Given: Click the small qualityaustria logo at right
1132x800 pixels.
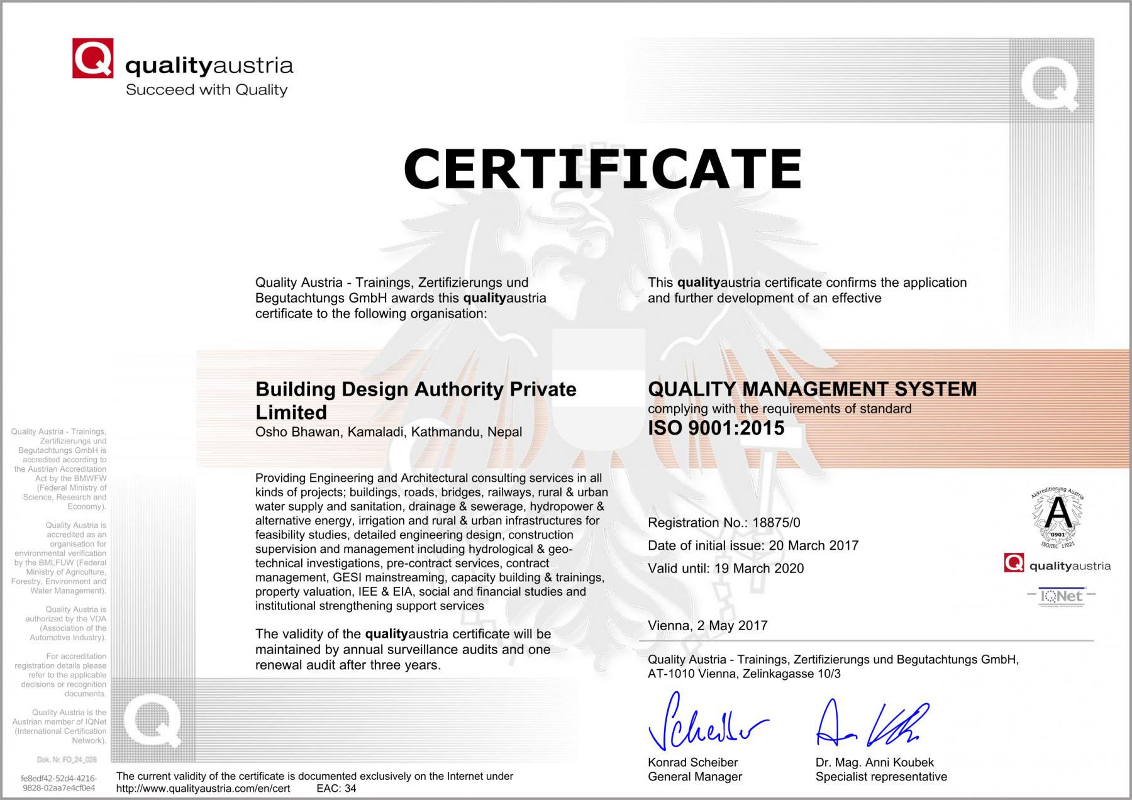Looking at the screenshot, I should tap(1057, 564).
